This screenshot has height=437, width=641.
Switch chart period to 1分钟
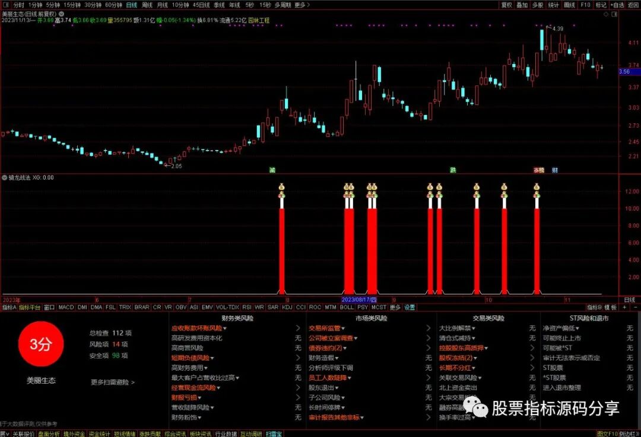pos(35,5)
